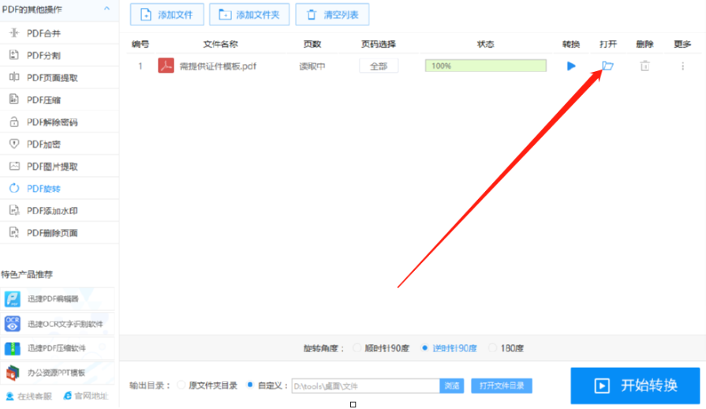Click the 清空列表 button
The width and height of the screenshot is (706, 409).
pos(332,15)
